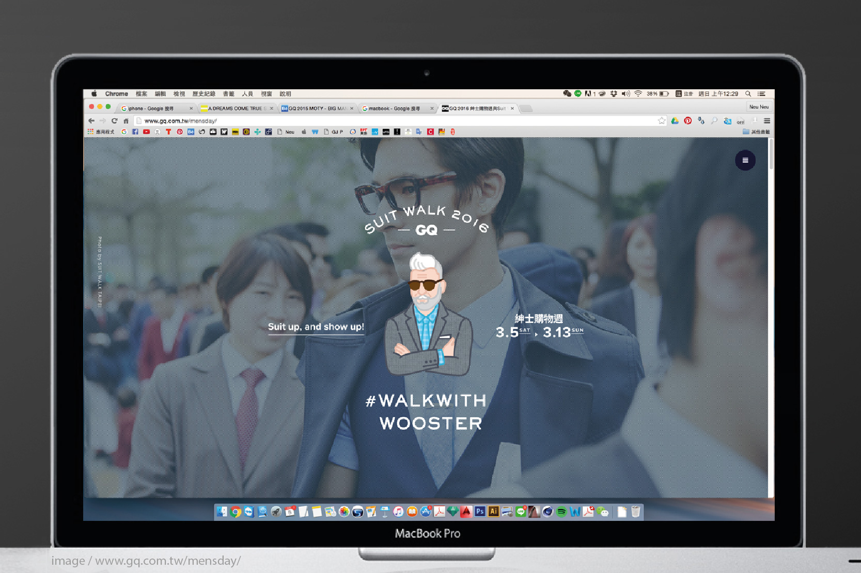Click the Neu Neu profile button
Viewport: 861px width, 573px height.
(759, 107)
